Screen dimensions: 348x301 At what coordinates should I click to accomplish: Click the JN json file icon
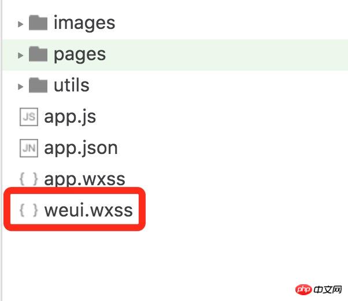coord(29,148)
